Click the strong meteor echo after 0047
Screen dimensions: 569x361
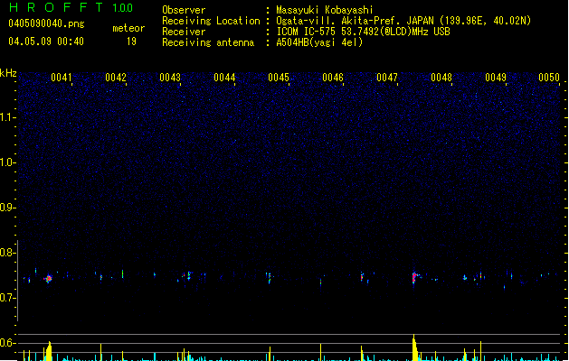point(415,277)
